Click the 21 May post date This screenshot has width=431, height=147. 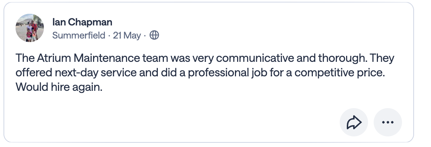click(127, 35)
